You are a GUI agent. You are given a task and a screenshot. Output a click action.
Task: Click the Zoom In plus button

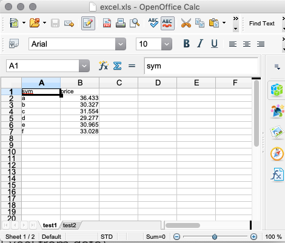[x=253, y=236]
